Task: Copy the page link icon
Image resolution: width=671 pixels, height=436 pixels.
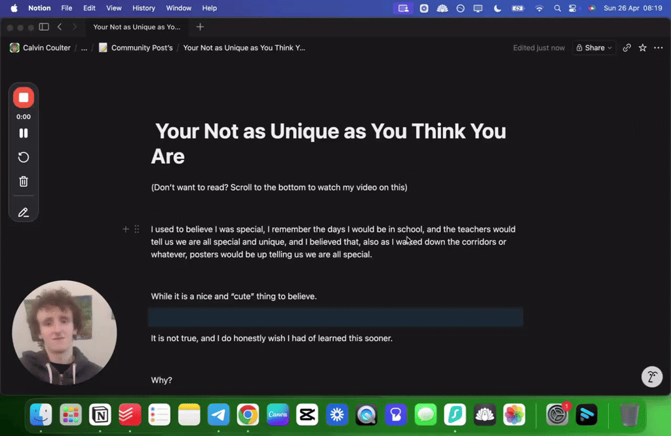Action: coord(626,48)
